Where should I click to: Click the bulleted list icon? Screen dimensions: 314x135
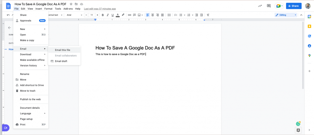(181, 15)
